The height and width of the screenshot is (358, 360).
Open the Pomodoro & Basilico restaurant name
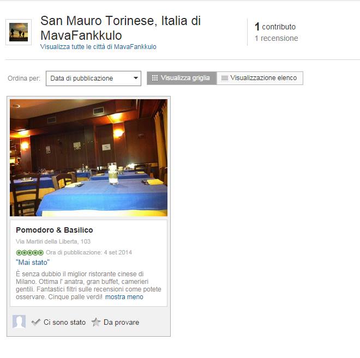[55, 230]
